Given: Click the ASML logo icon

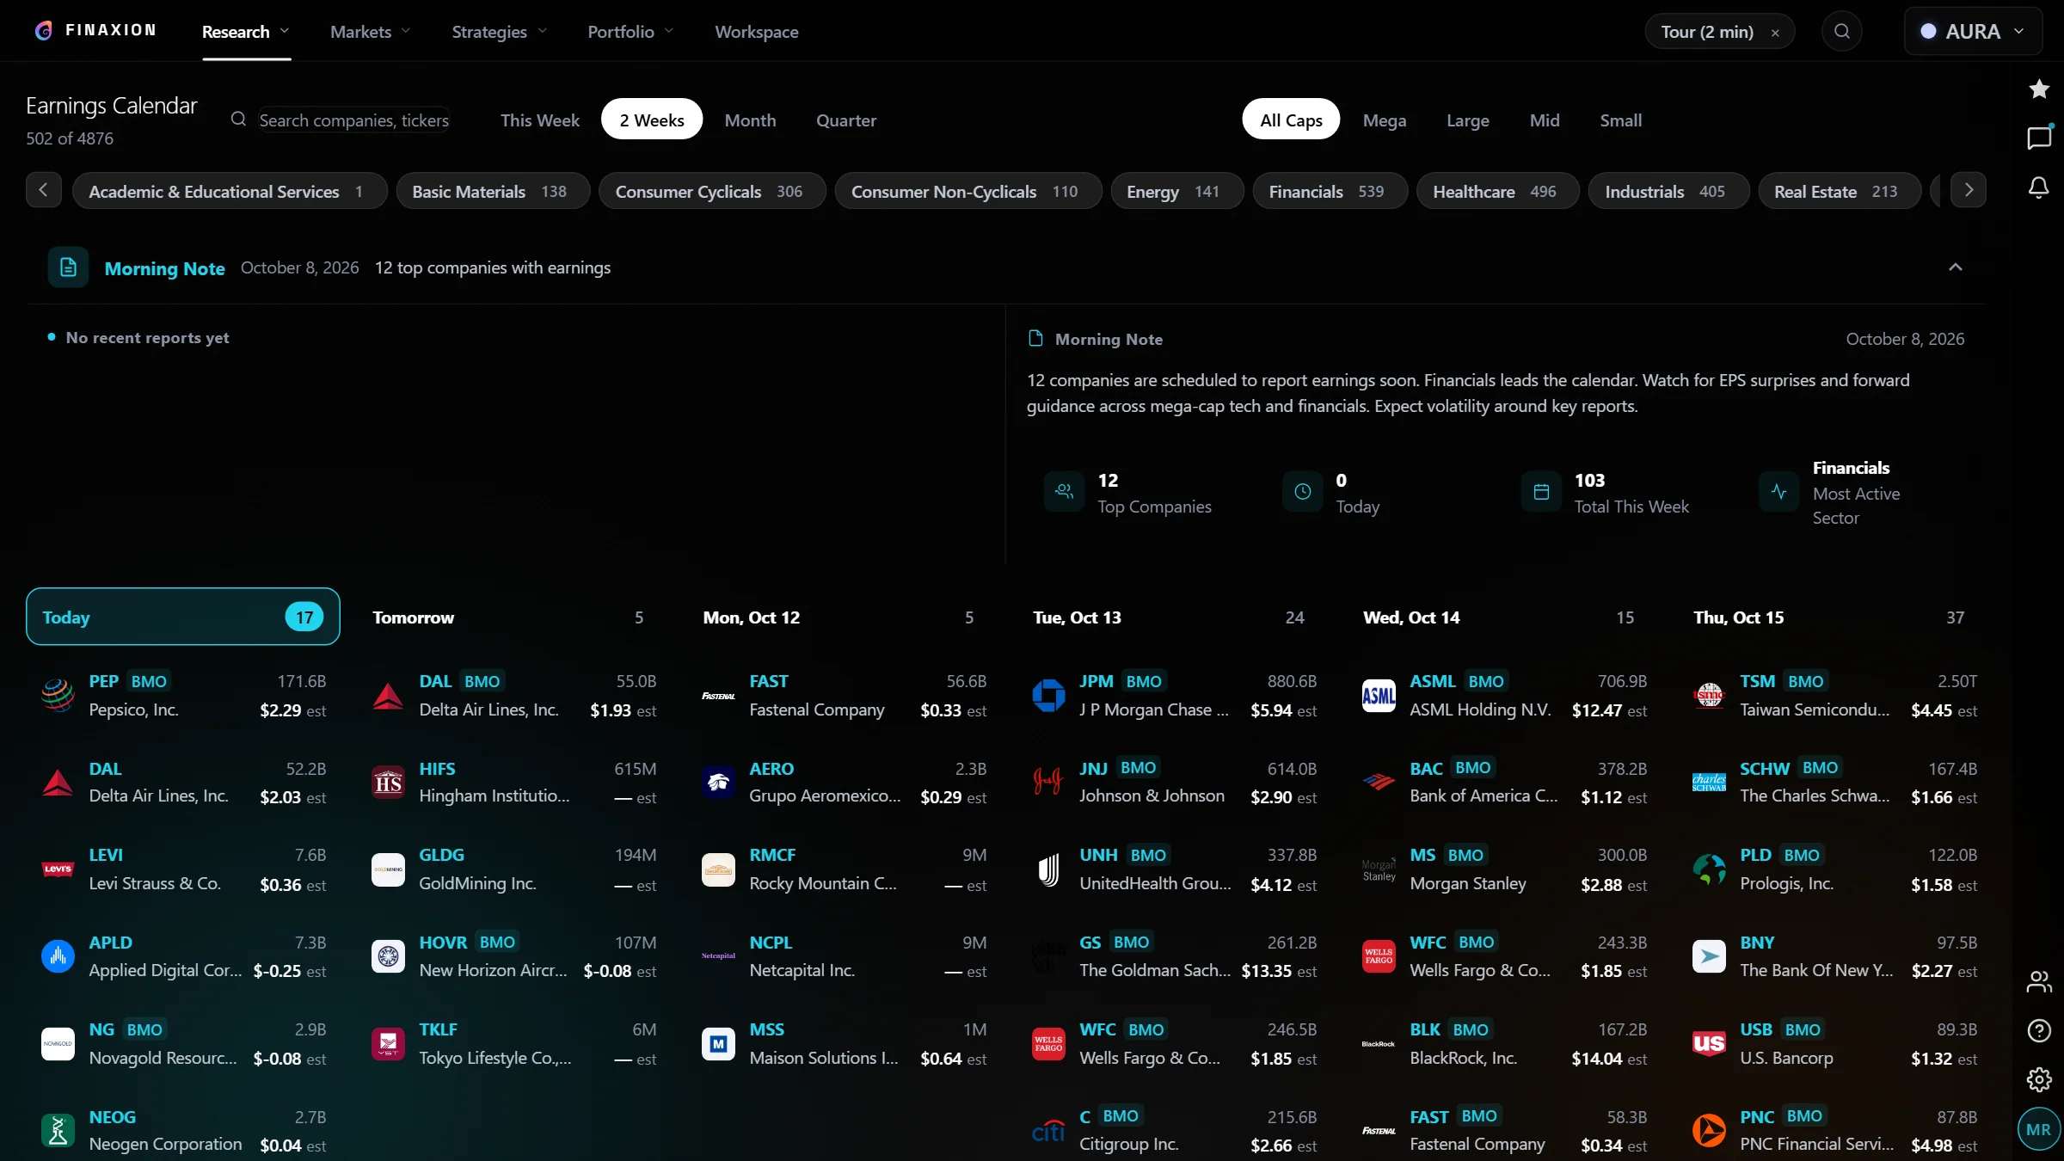Looking at the screenshot, I should click(1379, 695).
